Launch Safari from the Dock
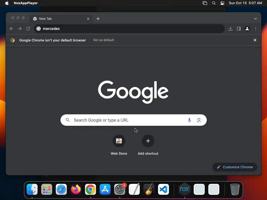The width and height of the screenshot is (267, 200). [61, 189]
